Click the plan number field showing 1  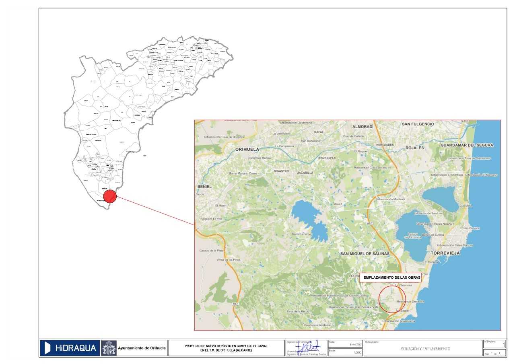tap(503, 345)
